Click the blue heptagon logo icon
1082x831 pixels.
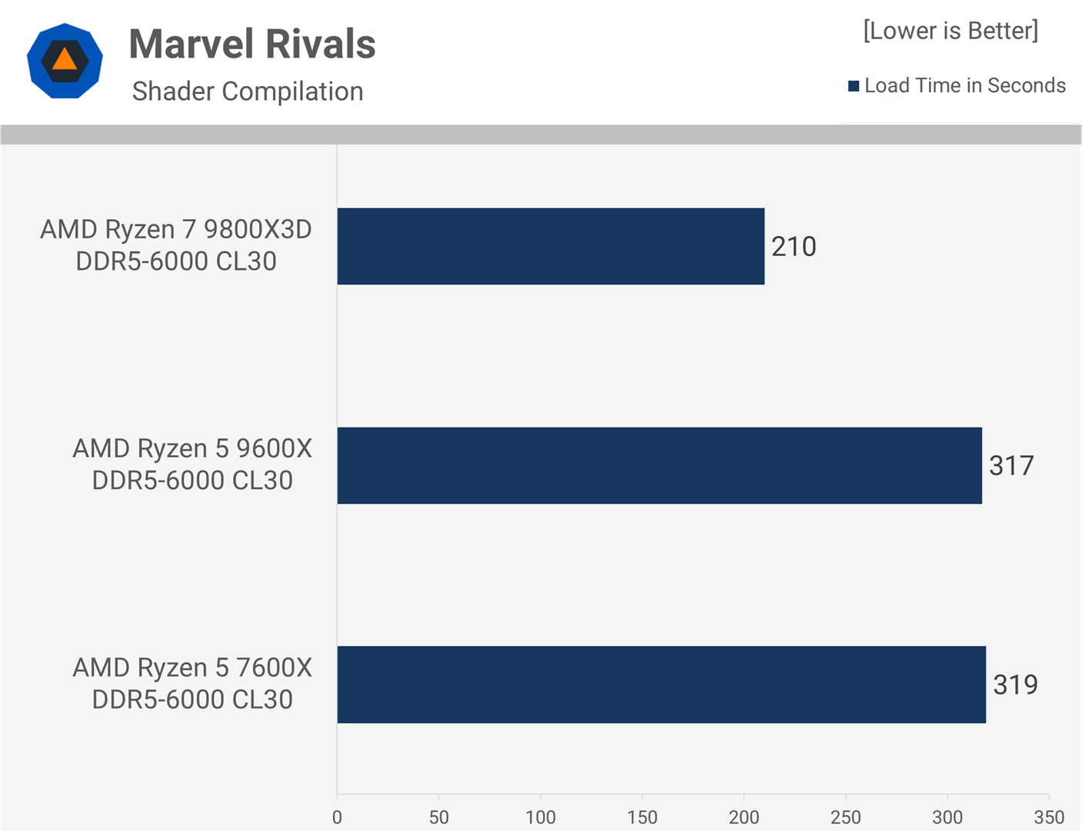[65, 61]
